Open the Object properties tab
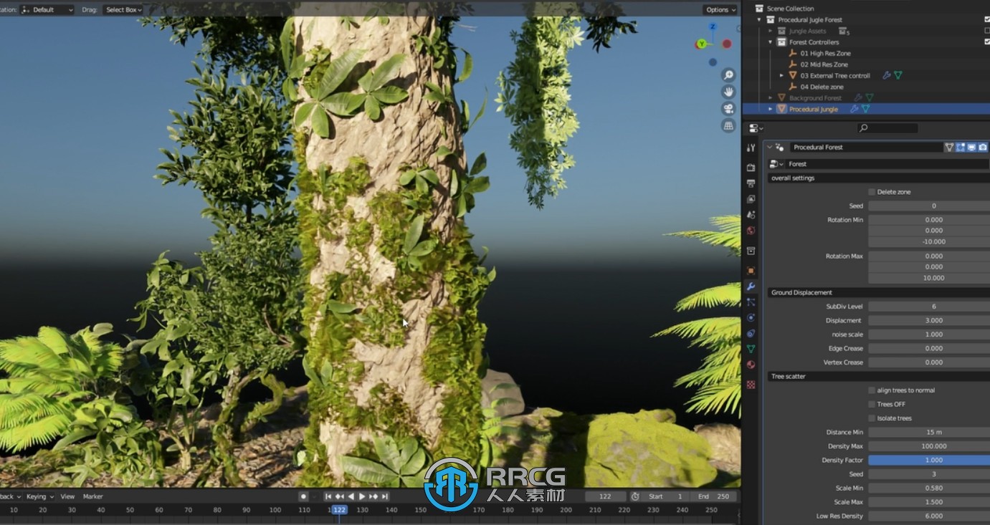The height and width of the screenshot is (525, 990). (x=751, y=271)
